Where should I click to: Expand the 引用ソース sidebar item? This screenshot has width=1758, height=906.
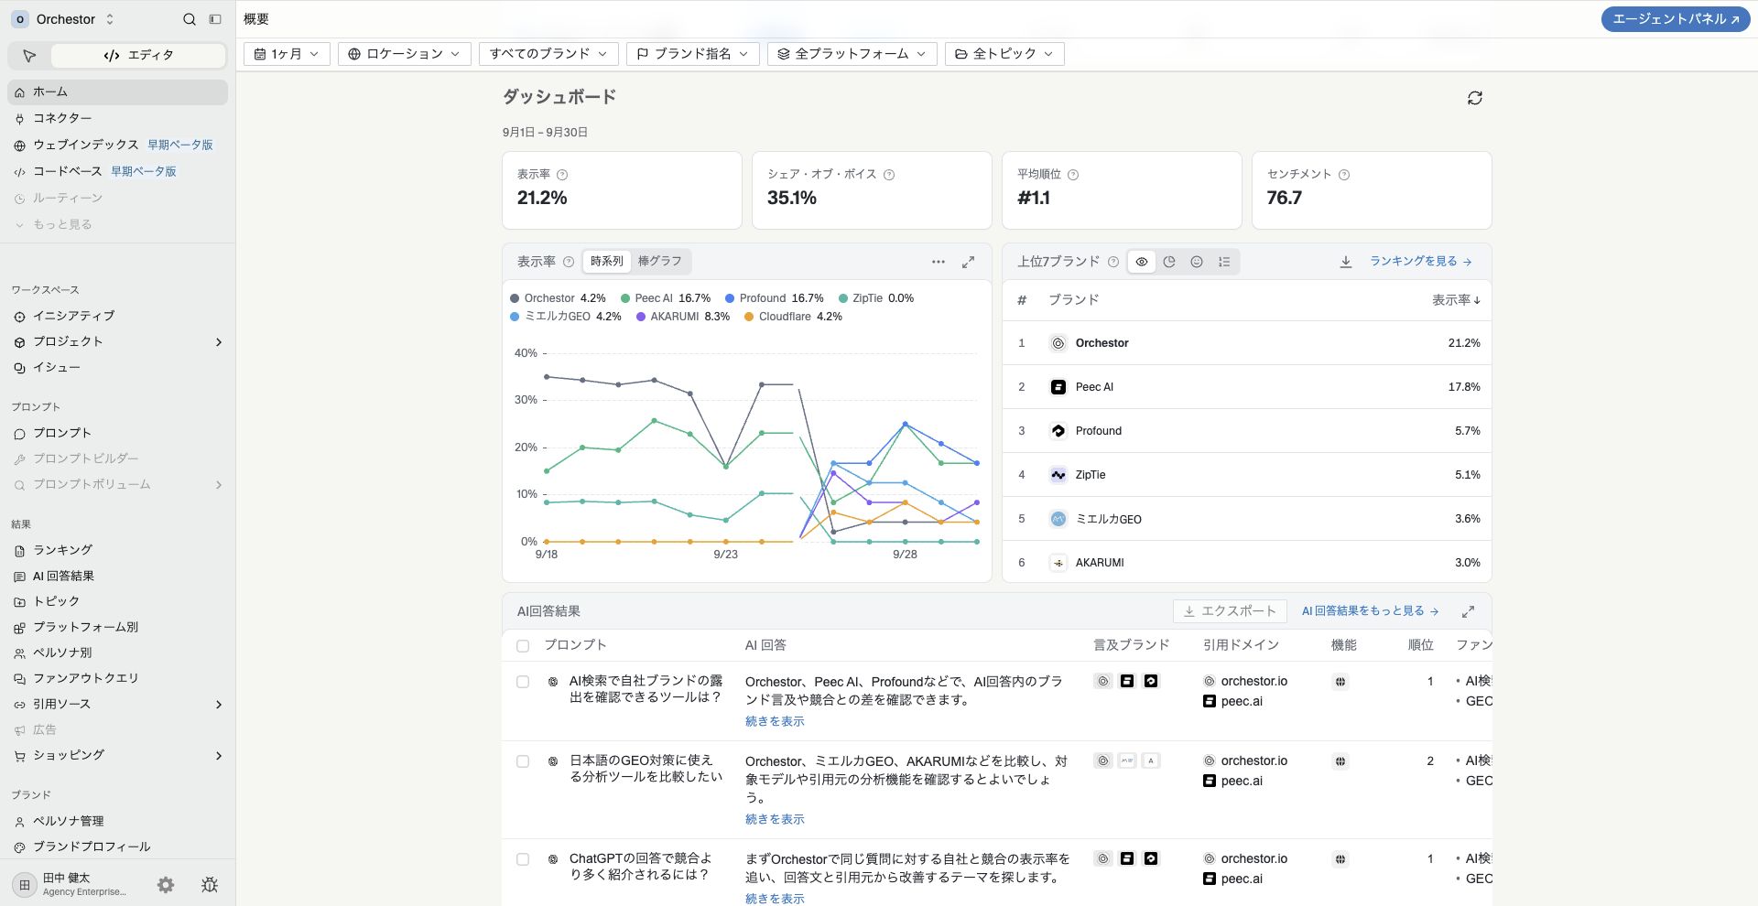tap(218, 705)
